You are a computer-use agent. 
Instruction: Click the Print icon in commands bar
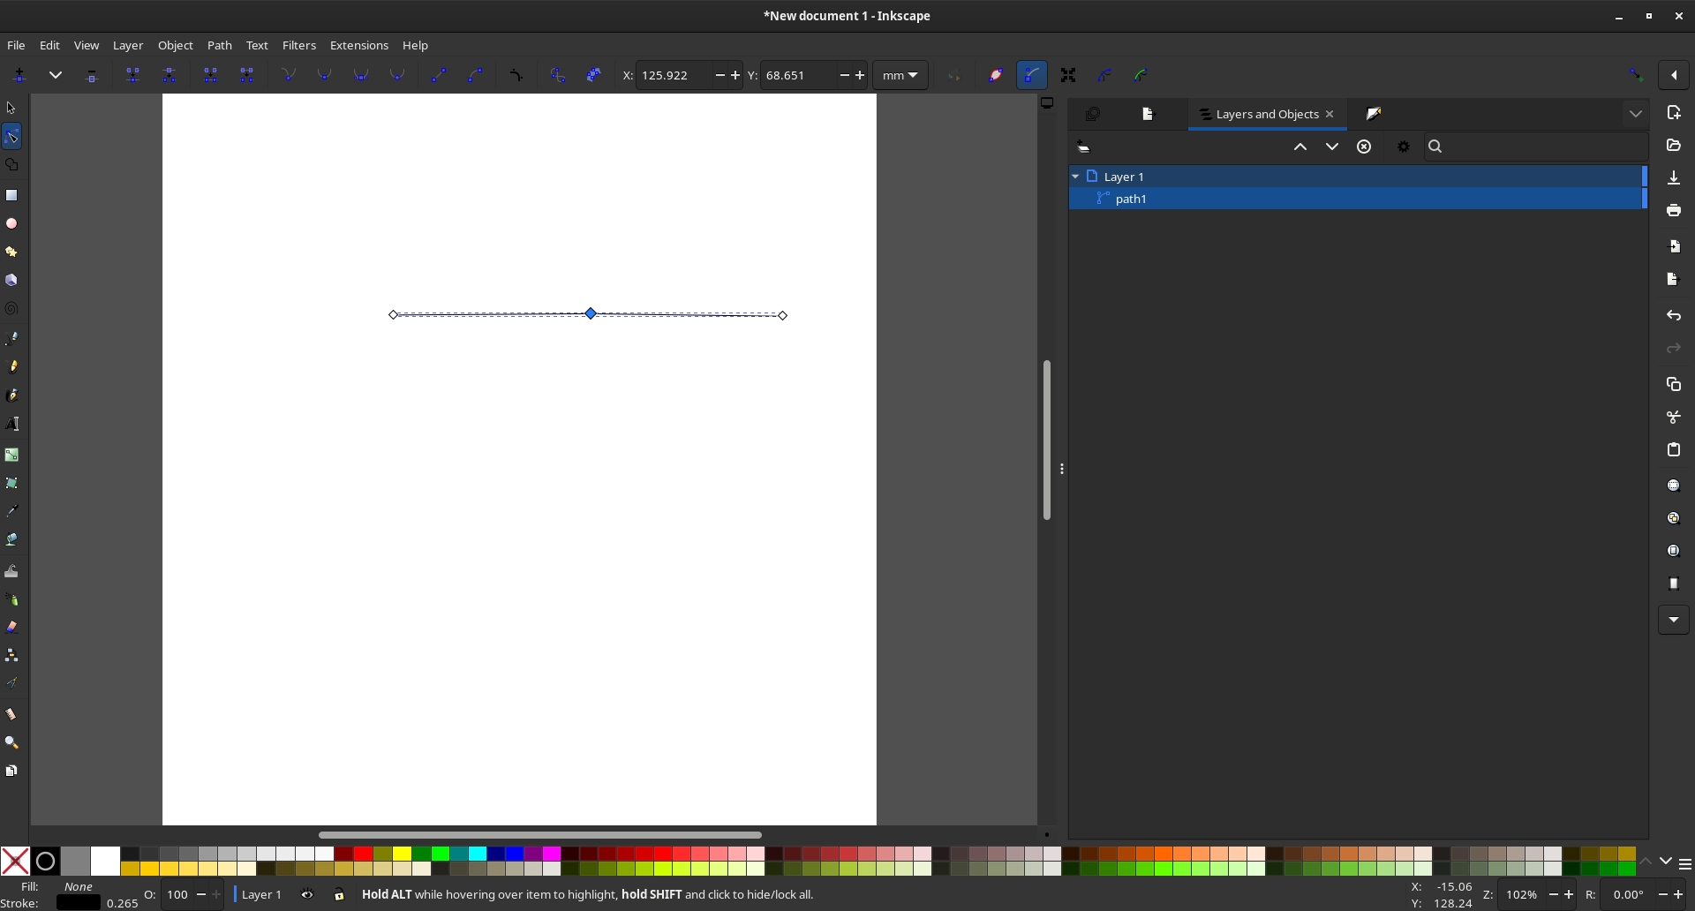coord(1674,210)
